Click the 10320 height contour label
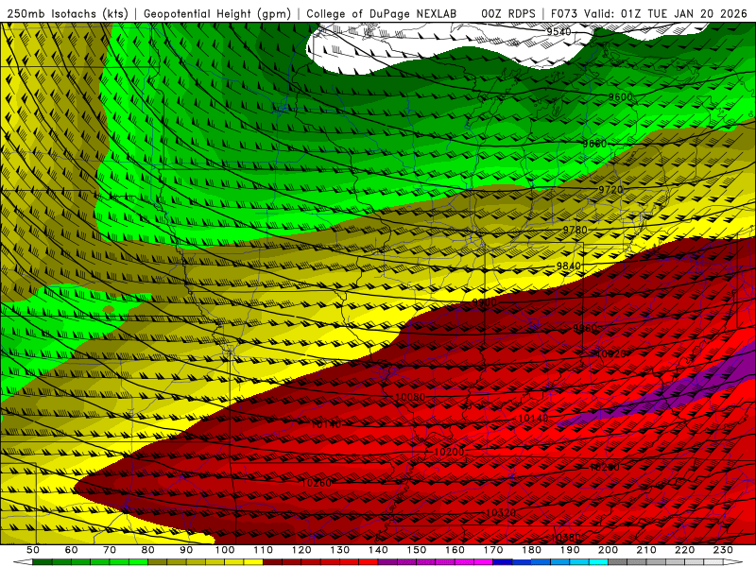Image resolution: width=756 pixels, height=567 pixels. pyautogui.click(x=501, y=512)
